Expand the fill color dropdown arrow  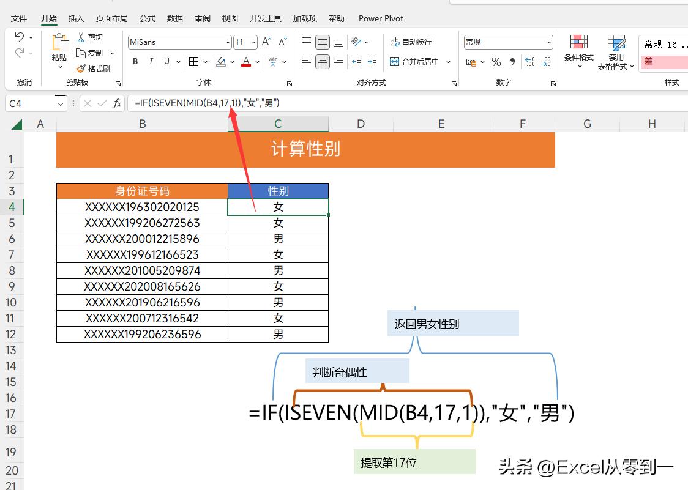(x=232, y=62)
